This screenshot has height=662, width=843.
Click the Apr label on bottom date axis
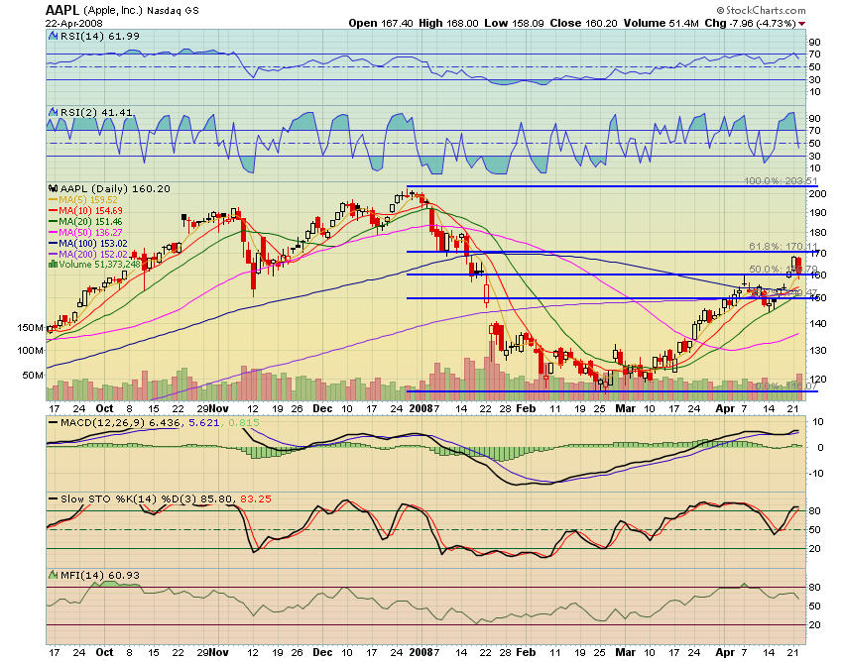click(x=724, y=652)
